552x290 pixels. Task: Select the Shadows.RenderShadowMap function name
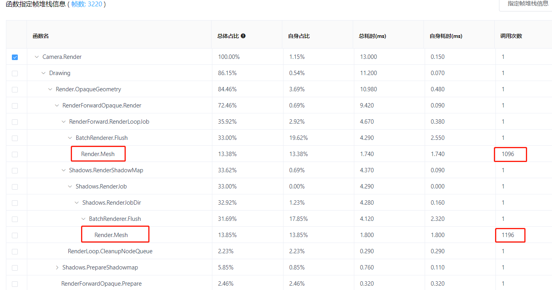point(106,170)
